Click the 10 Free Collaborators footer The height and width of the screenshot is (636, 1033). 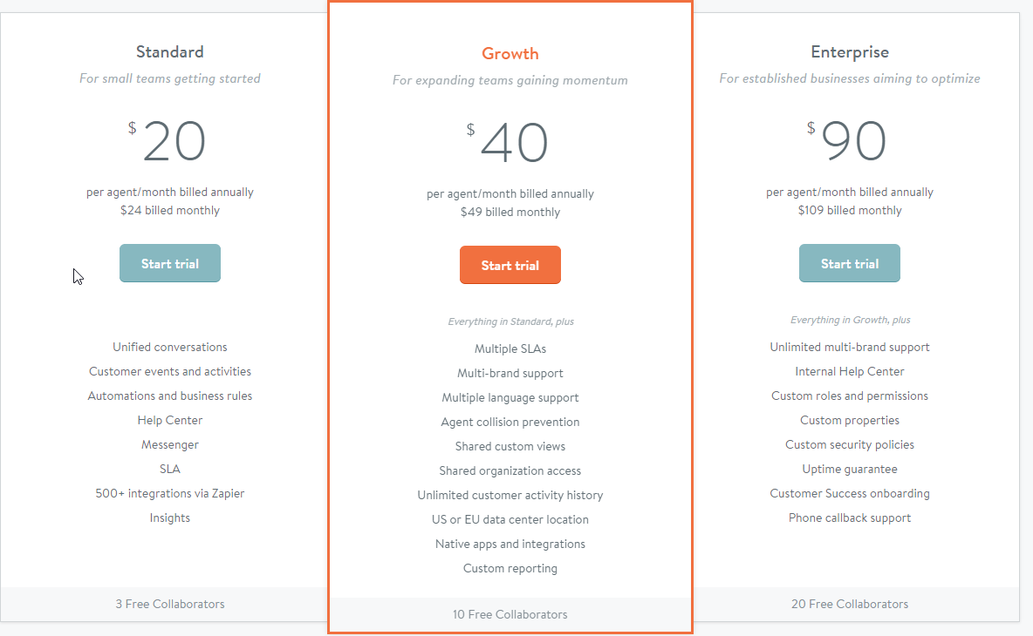[x=510, y=614]
